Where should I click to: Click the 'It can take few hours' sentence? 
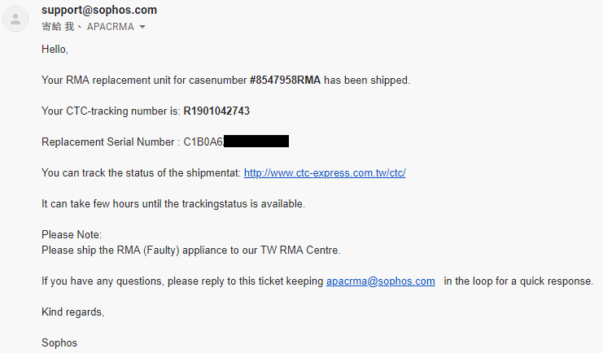point(173,204)
